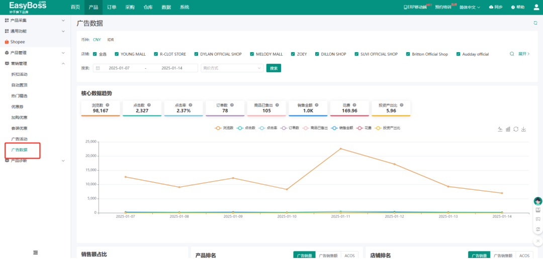Open the 简体中文 language dropdown

click(x=470, y=7)
